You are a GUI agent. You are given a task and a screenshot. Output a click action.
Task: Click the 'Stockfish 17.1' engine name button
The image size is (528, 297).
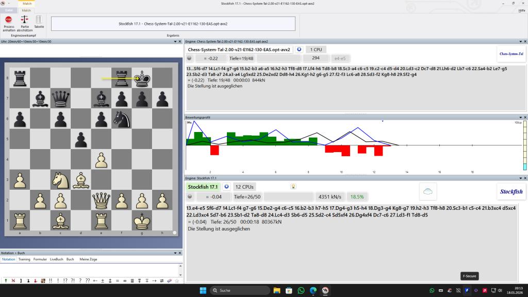(203, 187)
